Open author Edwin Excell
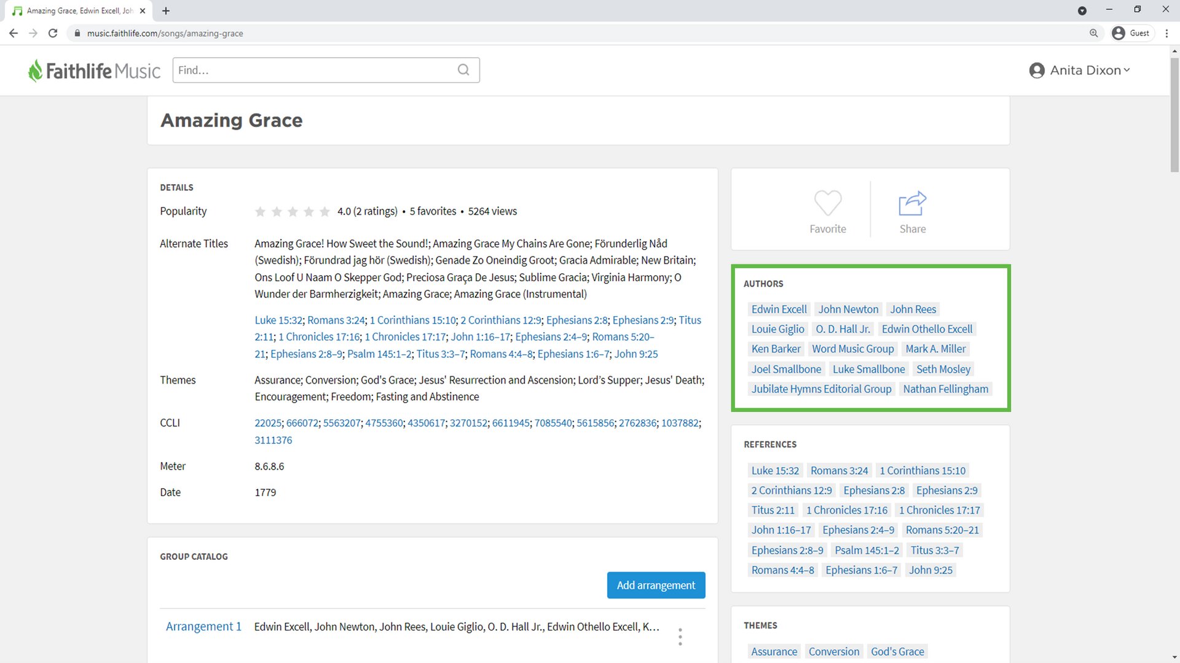 pos(779,309)
